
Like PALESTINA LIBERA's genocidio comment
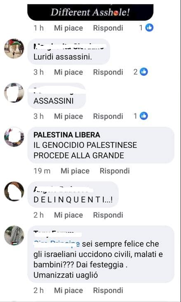[75, 171]
